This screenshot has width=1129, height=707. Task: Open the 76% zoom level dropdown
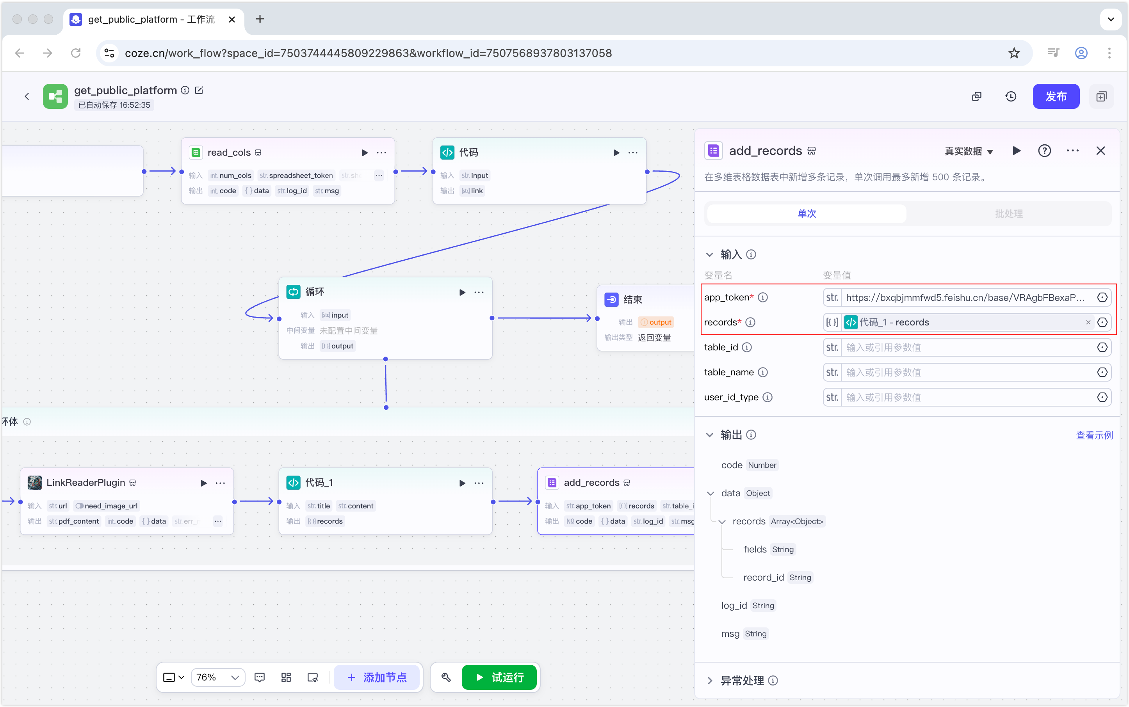point(217,677)
